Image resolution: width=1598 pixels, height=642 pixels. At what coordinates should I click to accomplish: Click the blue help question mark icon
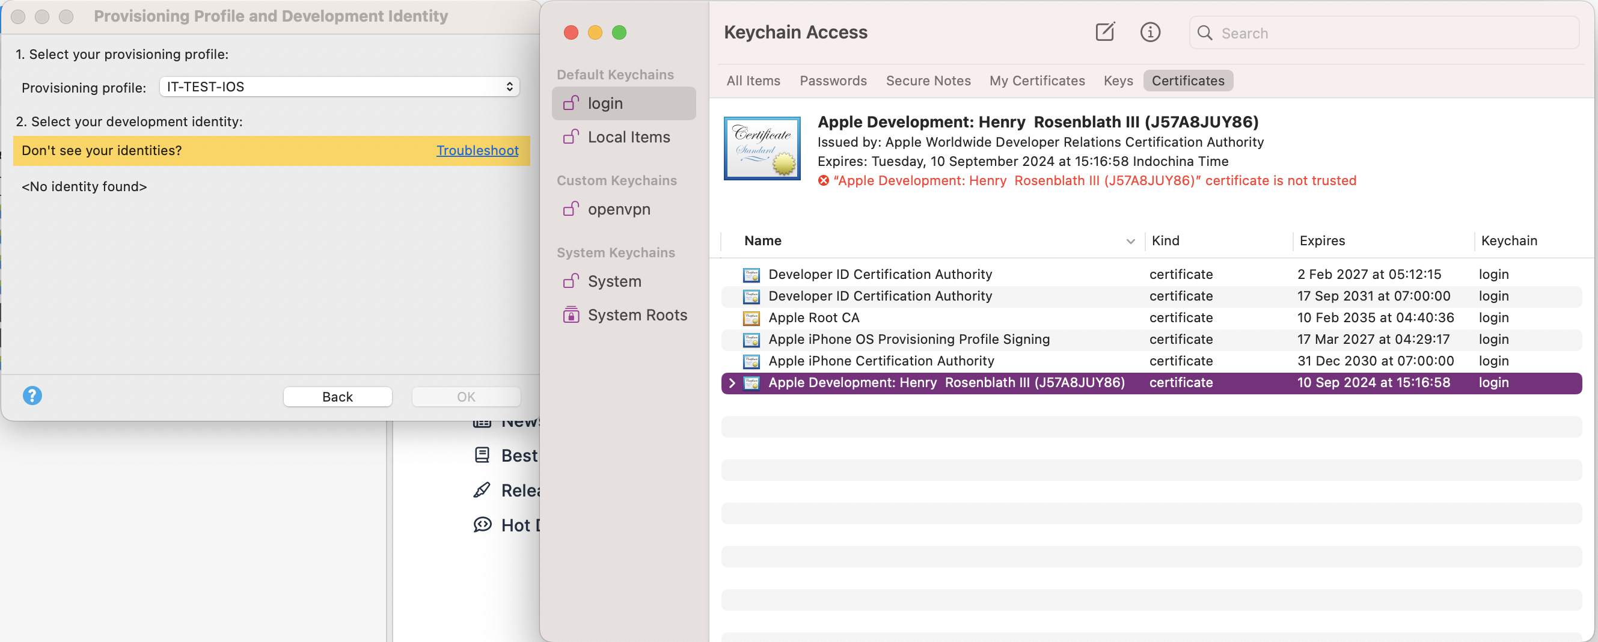(x=32, y=395)
